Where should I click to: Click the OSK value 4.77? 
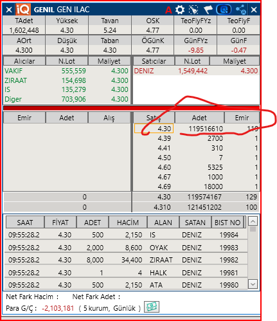(152, 30)
